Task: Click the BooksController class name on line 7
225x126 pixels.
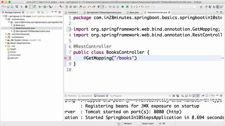Action: (125, 52)
